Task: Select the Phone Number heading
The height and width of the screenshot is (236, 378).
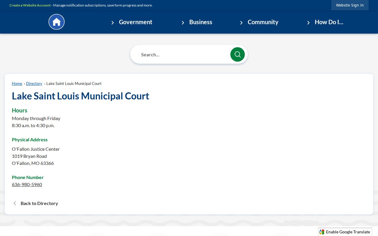Action: click(x=27, y=177)
